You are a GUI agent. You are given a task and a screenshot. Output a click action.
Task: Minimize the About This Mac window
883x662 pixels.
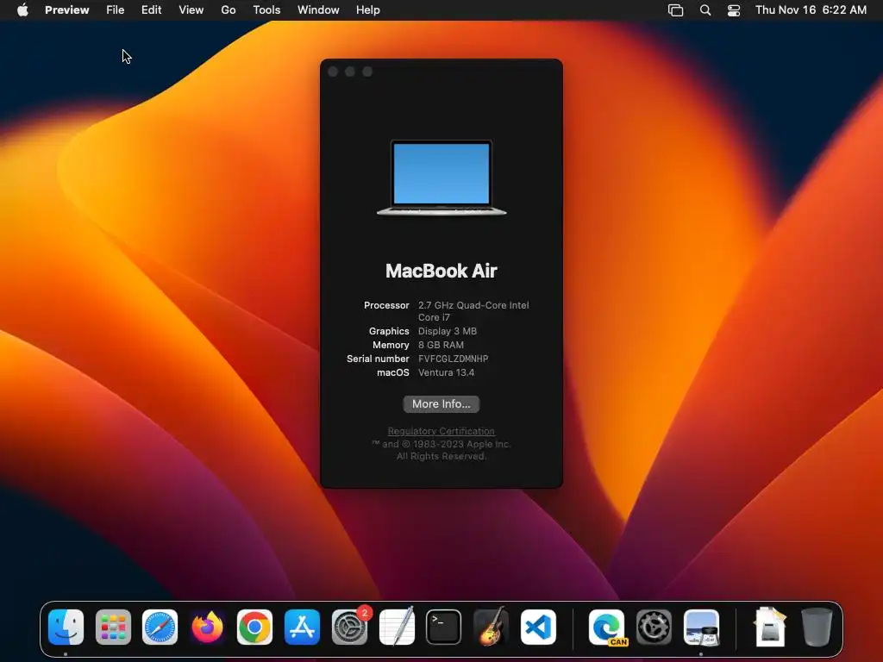point(350,72)
